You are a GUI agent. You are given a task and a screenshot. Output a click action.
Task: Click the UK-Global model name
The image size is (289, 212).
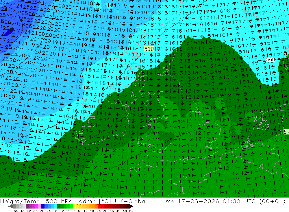pos(131,201)
